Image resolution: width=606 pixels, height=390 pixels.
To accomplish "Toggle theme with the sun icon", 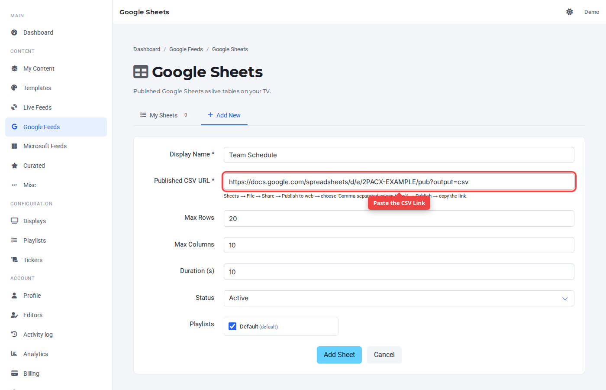I will (570, 12).
